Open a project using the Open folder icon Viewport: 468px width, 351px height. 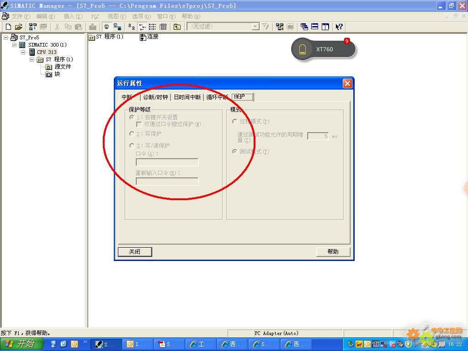click(18, 27)
